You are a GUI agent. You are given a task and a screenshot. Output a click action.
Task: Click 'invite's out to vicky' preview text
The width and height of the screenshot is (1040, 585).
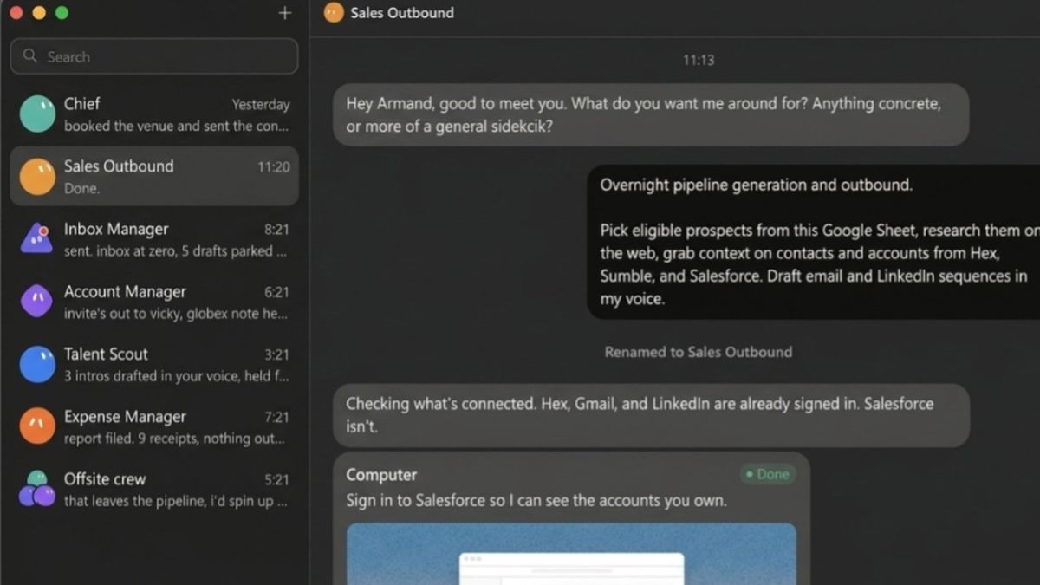point(175,314)
